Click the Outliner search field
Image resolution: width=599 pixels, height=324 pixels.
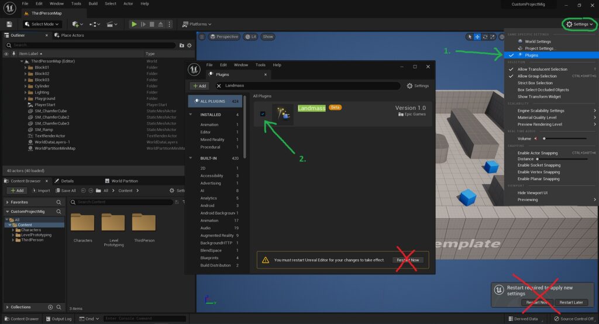[x=91, y=45]
